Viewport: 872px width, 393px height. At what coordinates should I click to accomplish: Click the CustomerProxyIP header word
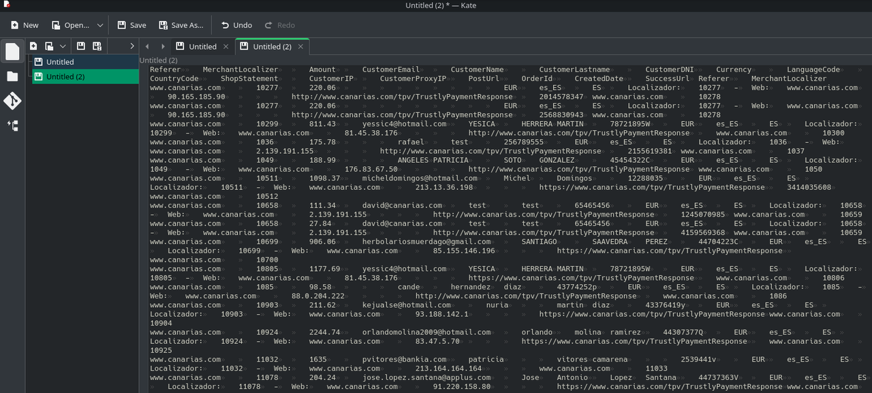(x=414, y=78)
